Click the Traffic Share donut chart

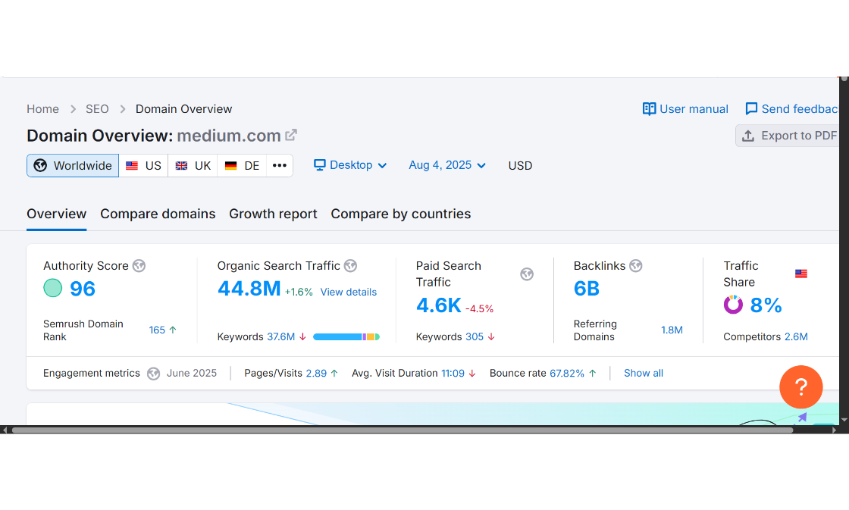(733, 305)
